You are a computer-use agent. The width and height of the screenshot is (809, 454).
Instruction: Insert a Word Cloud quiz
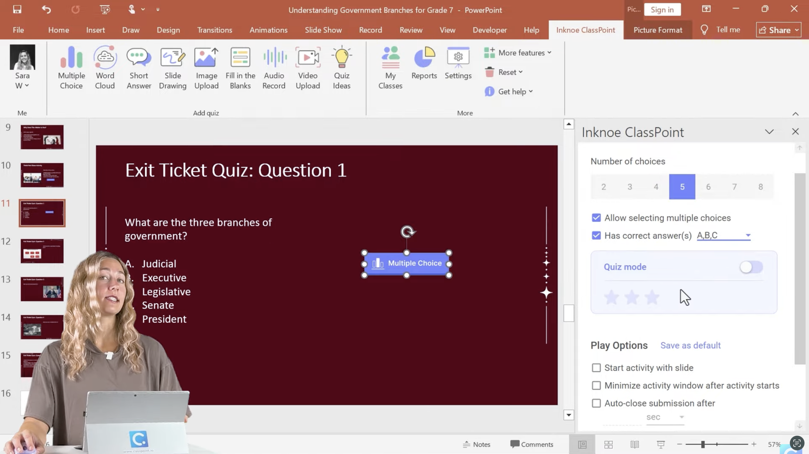pyautogui.click(x=105, y=68)
